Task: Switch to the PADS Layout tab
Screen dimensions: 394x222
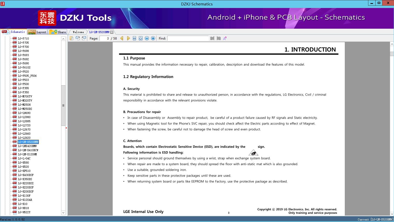Action: 37,32
